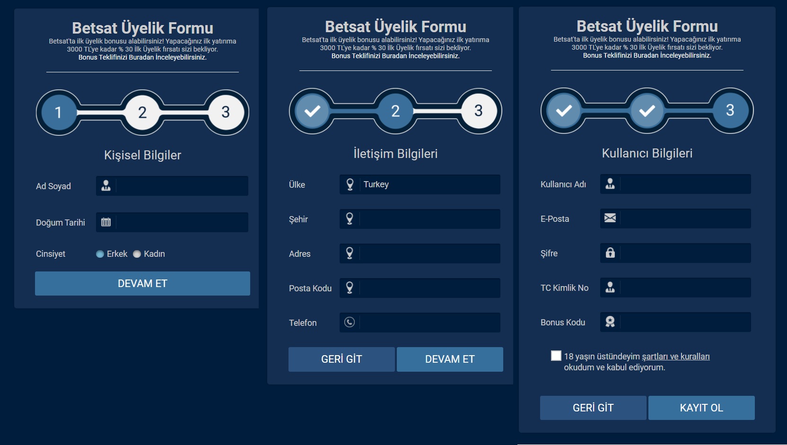Click the pin icon in Posta Kodu row
This screenshot has height=445, width=787.
pyautogui.click(x=350, y=288)
